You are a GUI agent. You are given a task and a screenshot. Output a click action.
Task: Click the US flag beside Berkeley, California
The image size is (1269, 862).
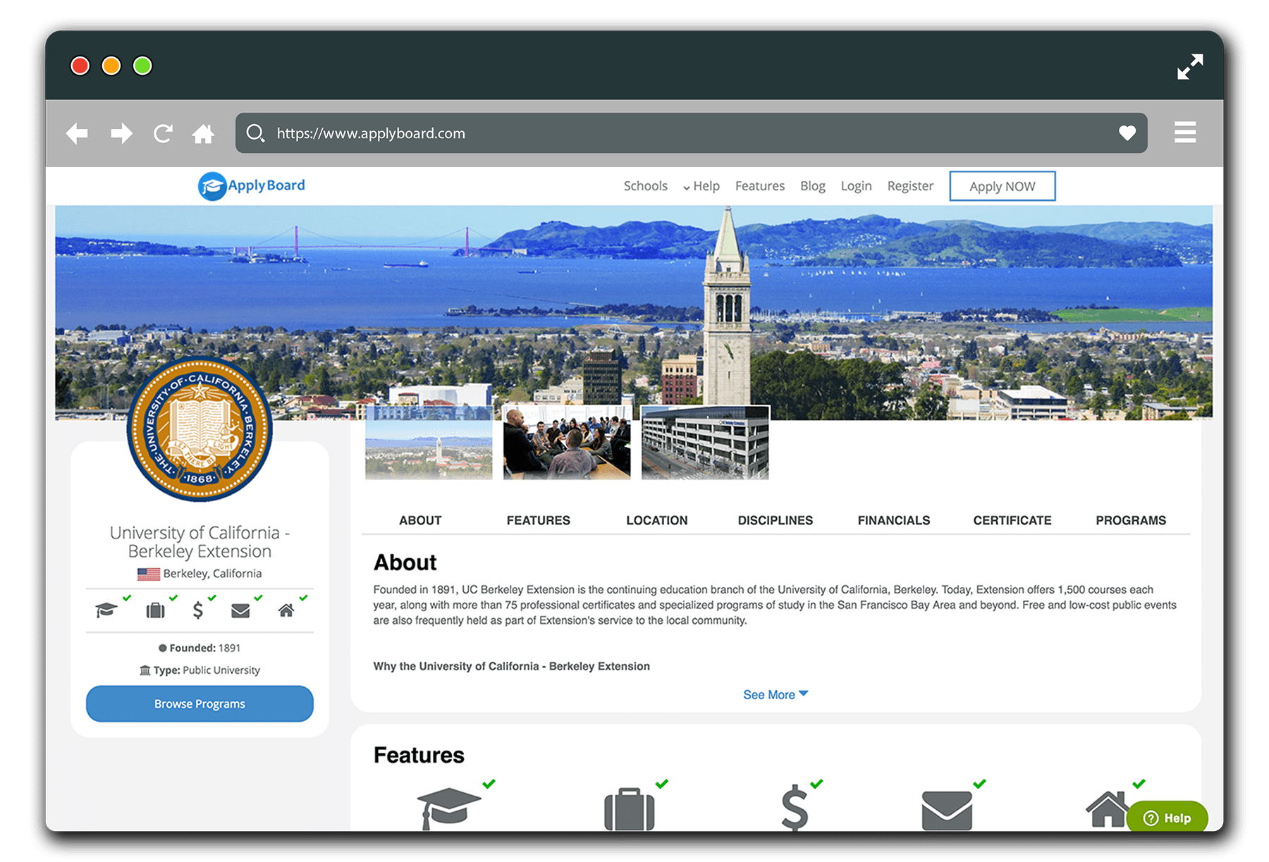coord(148,574)
